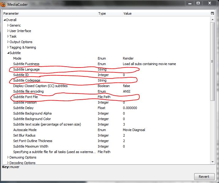Click the vertical scrollbar down arrow

pyautogui.click(x=213, y=162)
